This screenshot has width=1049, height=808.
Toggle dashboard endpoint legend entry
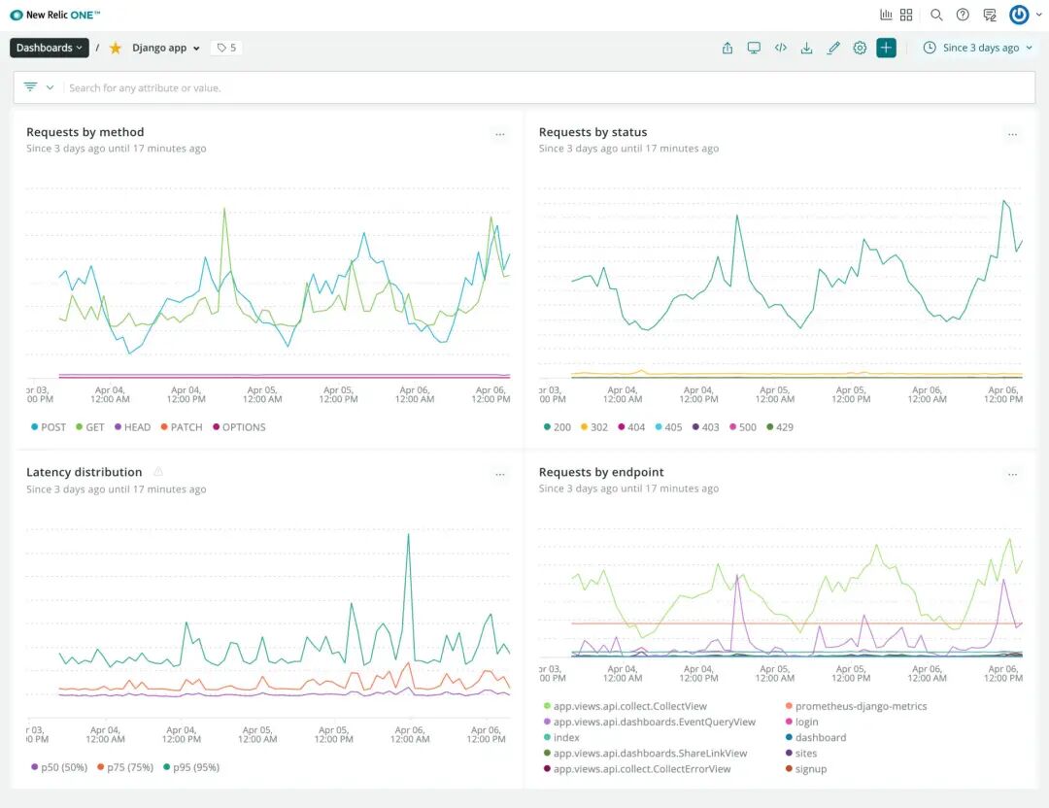pyautogui.click(x=816, y=737)
